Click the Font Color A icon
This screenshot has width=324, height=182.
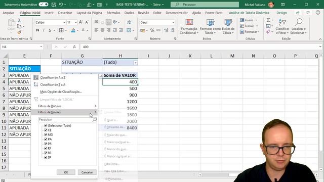pos(83,30)
